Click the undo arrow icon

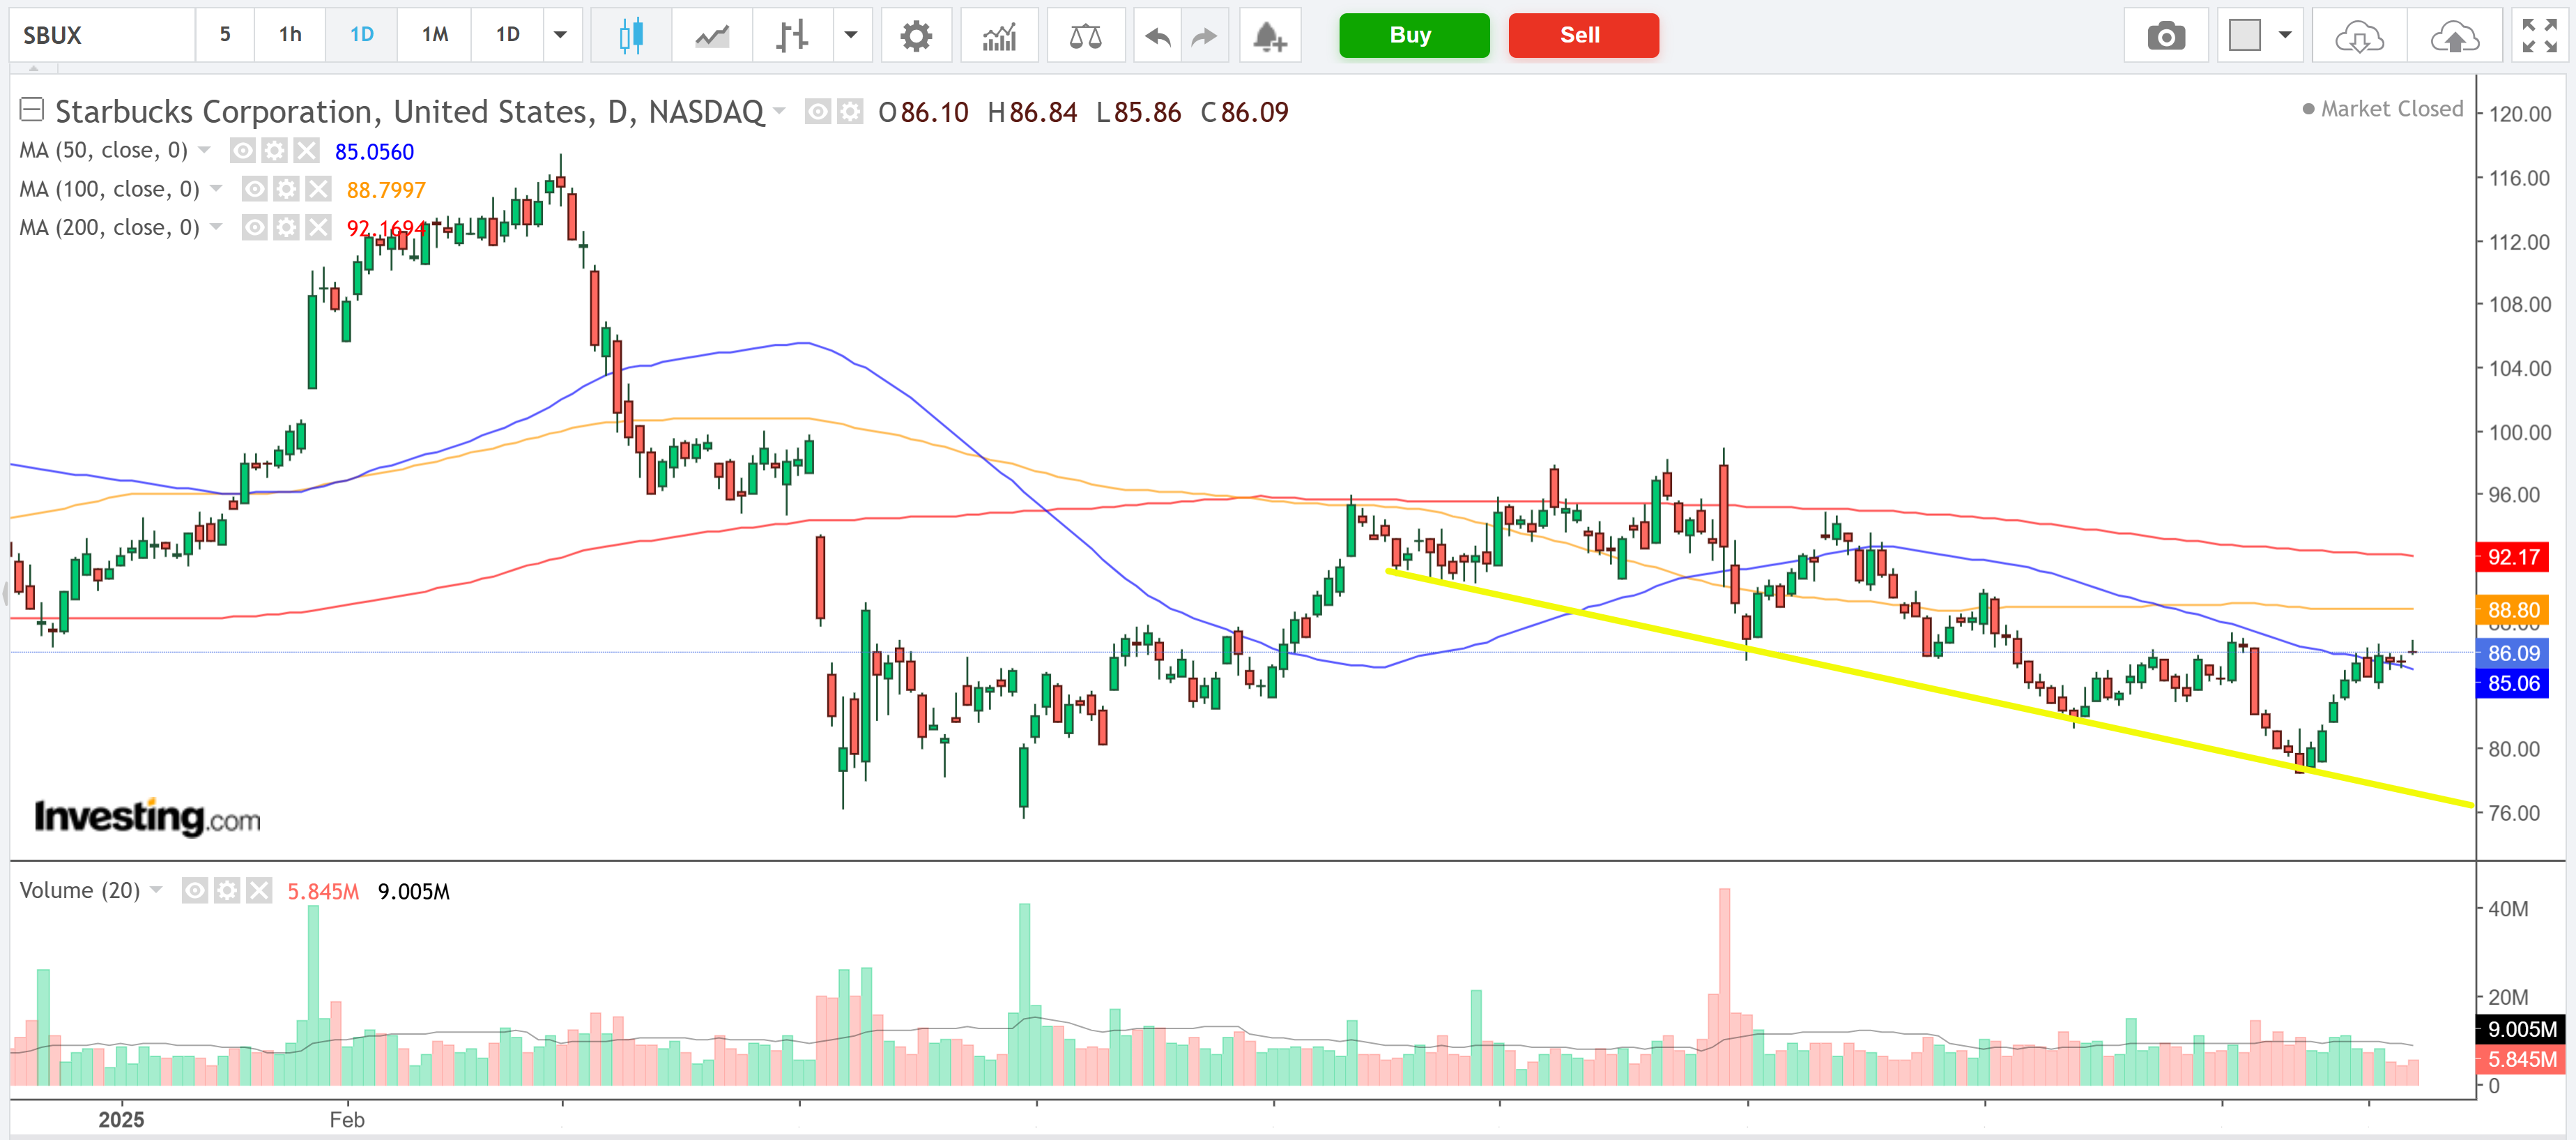[x=1157, y=36]
